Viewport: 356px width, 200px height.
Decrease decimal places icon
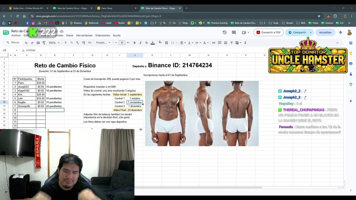click(x=77, y=43)
